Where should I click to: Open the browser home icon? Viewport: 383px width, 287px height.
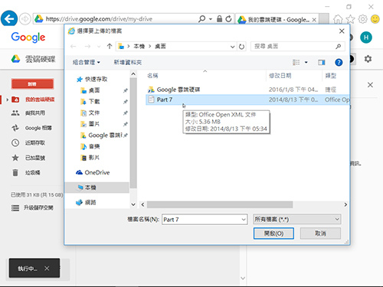coord(338,19)
